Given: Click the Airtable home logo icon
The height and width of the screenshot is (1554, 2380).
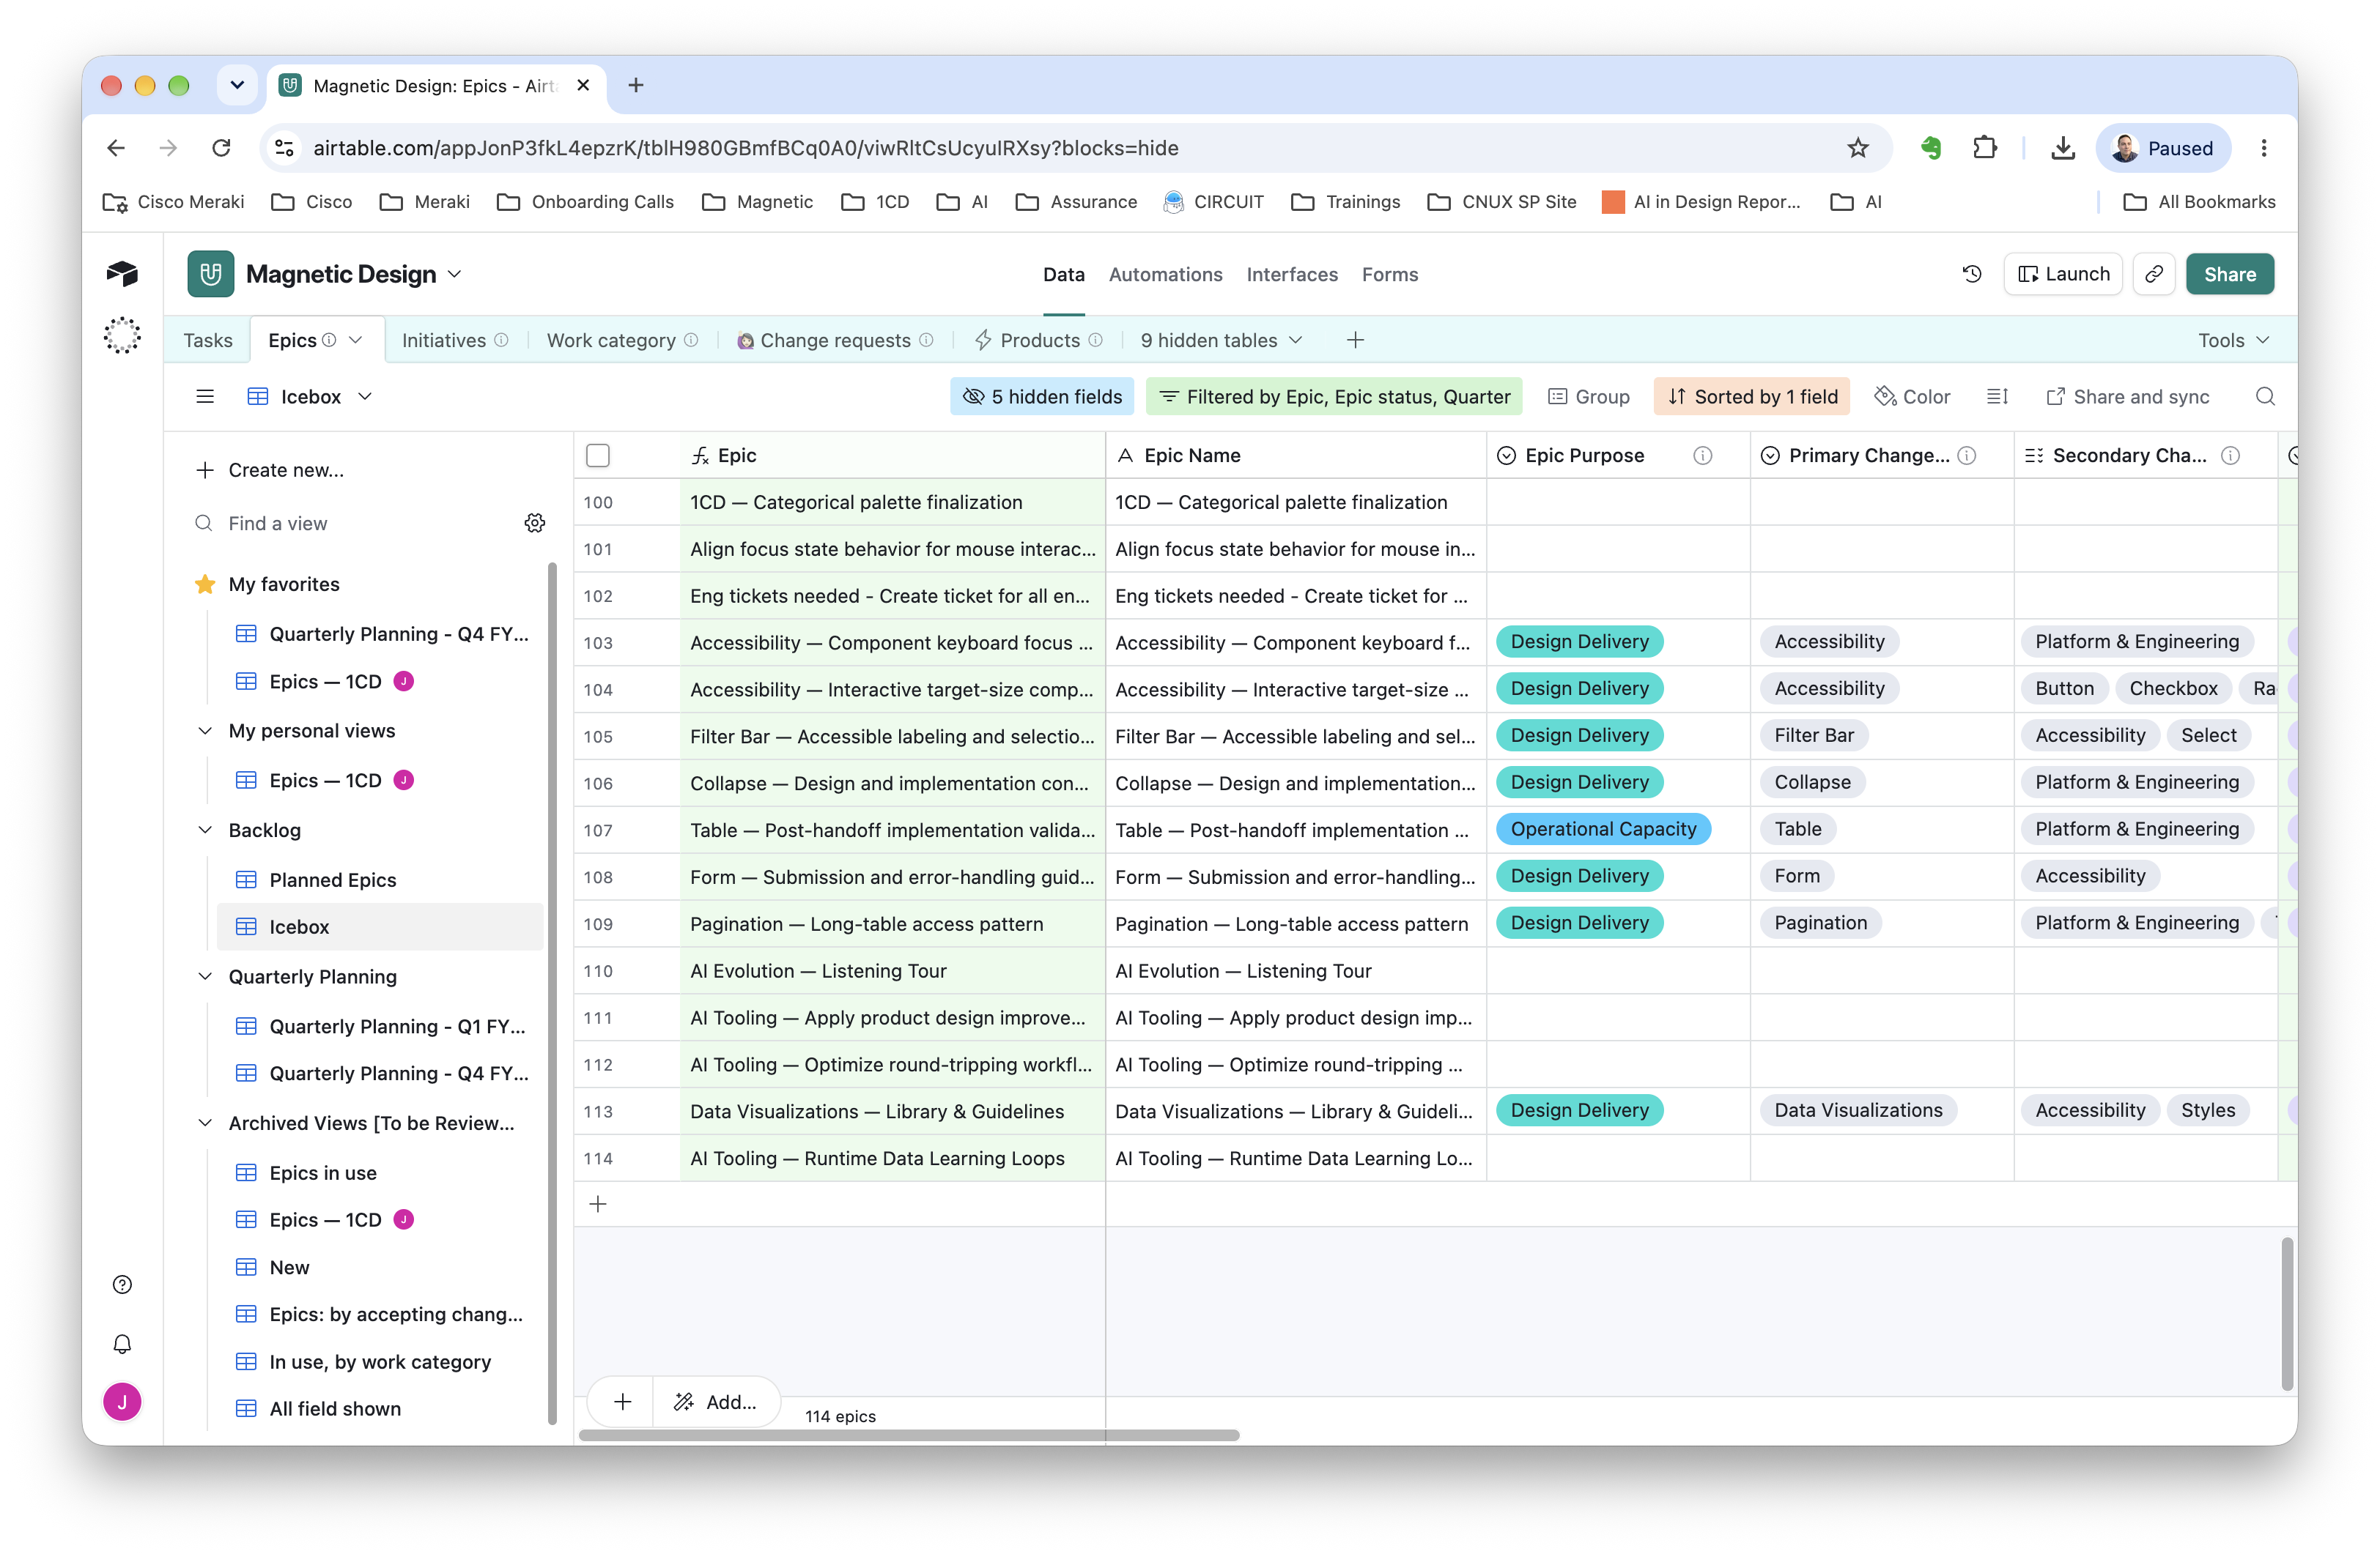Looking at the screenshot, I should pos(122,274).
